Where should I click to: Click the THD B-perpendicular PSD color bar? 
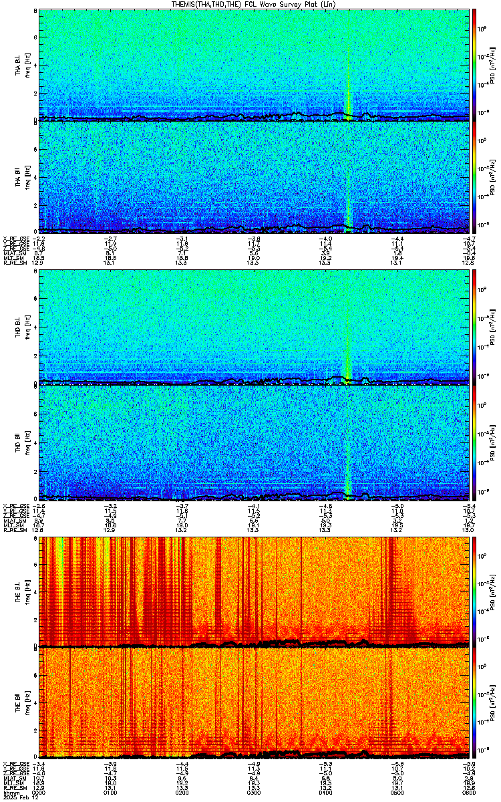(x=475, y=327)
